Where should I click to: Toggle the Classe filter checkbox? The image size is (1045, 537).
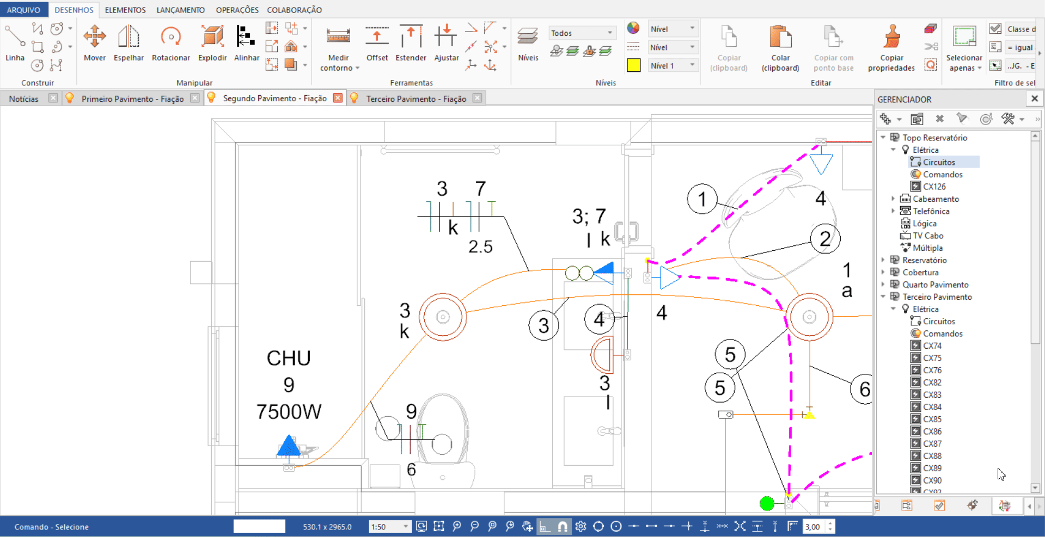[995, 29]
